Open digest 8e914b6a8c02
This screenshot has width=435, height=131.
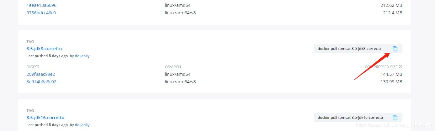click(41, 82)
